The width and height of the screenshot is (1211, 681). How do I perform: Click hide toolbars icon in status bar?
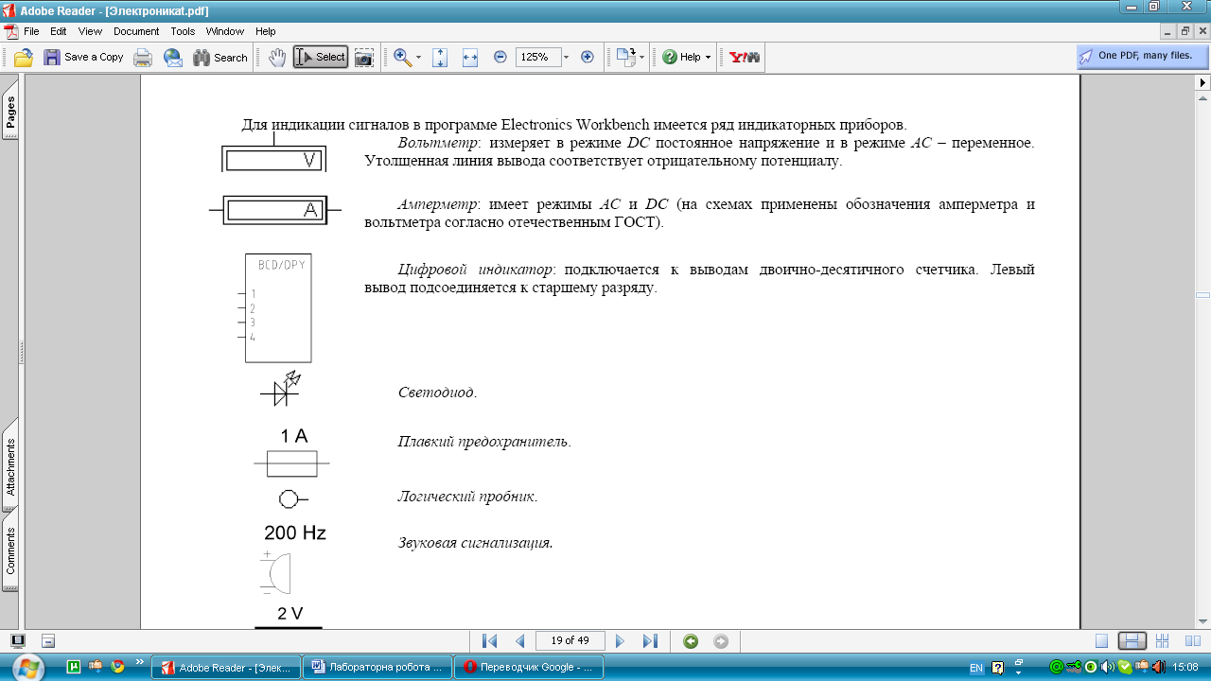click(48, 640)
